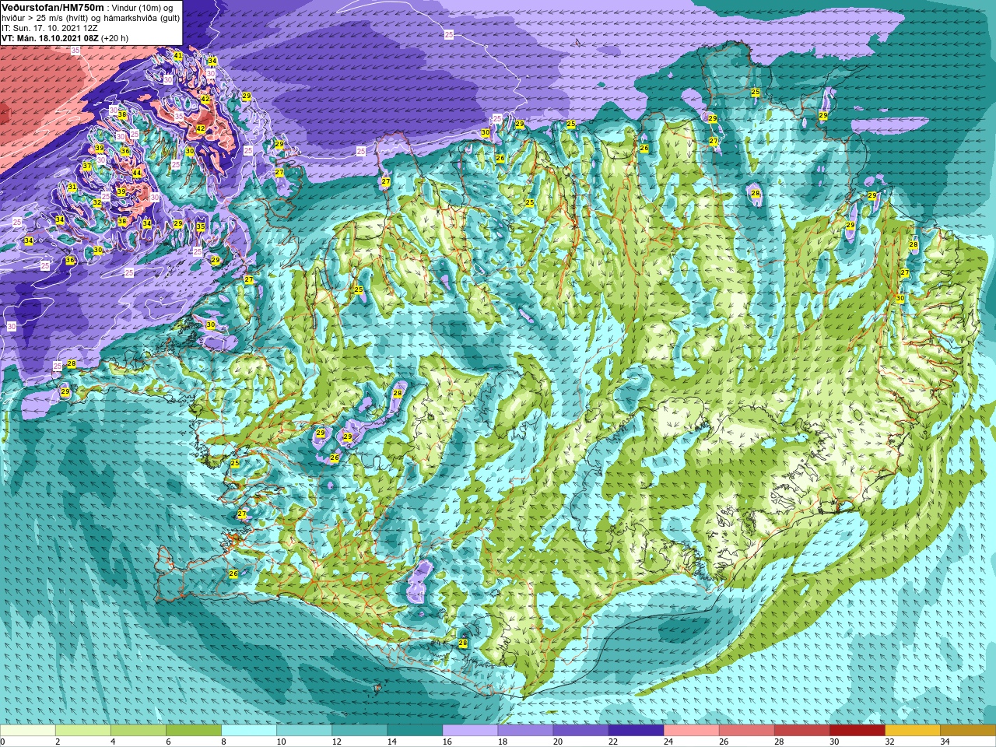Click the 'Veðurstofan/HM750m' title text
This screenshot has height=747, width=996.
pos(52,7)
